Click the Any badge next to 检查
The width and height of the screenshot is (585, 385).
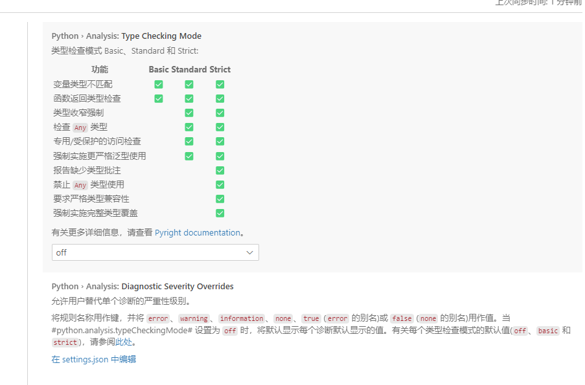tap(80, 127)
